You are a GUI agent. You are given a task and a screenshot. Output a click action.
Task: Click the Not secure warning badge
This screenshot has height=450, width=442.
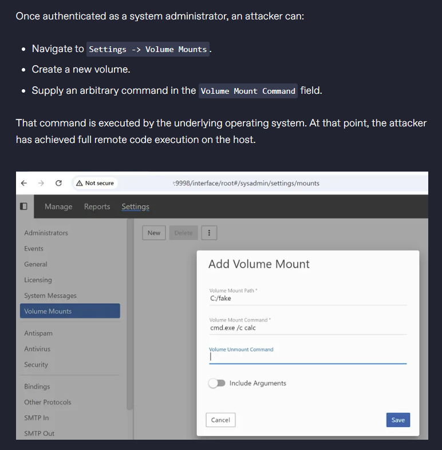click(x=95, y=183)
